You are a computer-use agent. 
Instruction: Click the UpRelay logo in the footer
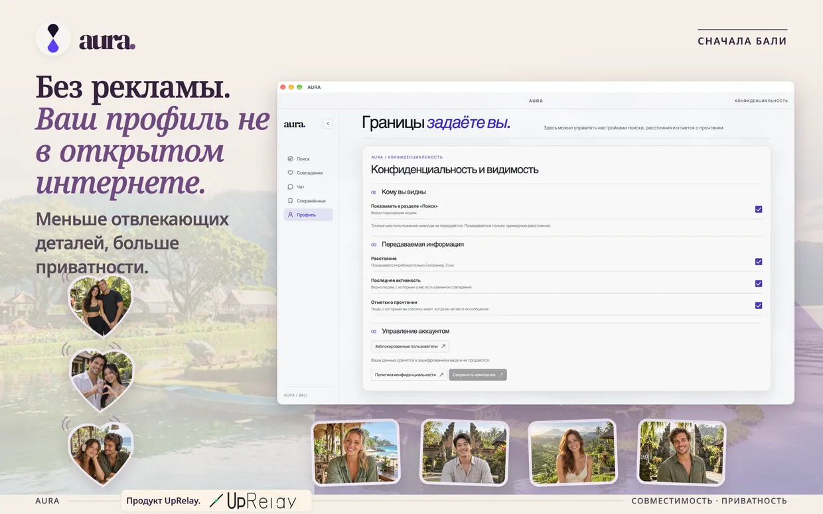click(x=253, y=501)
